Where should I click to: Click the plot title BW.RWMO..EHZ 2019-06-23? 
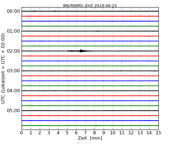90,6
